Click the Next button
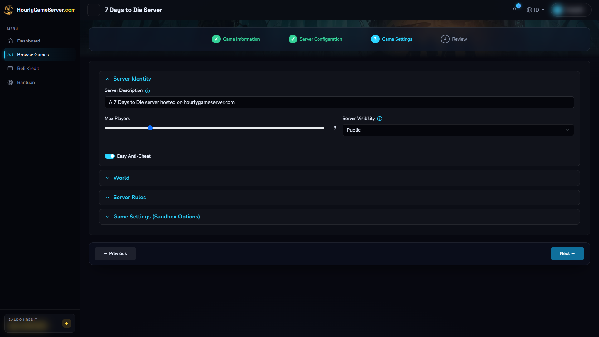 tap(567, 254)
